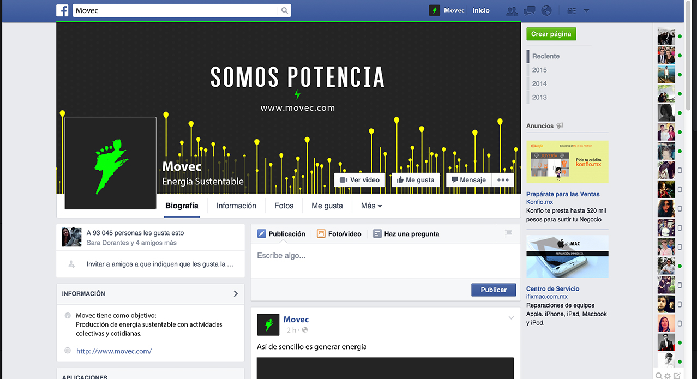
Task: Click the new message compose icon in chat
Action: 677,376
